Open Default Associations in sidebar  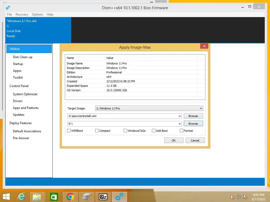click(x=27, y=131)
